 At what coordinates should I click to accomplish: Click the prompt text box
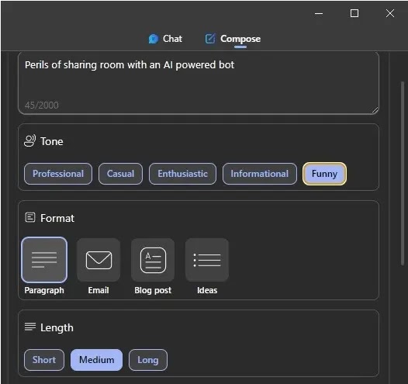coord(199,83)
